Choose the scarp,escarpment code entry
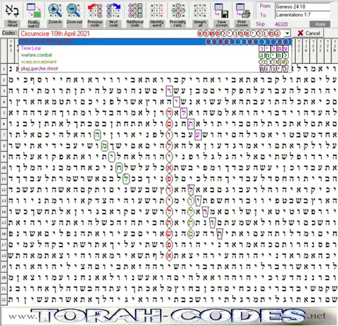 (x=155, y=62)
